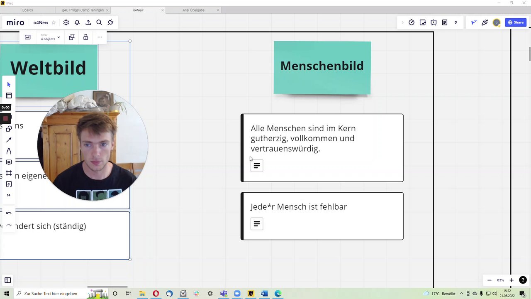
Task: Expand the collapsed toolbar right chevron
Action: click(x=402, y=22)
